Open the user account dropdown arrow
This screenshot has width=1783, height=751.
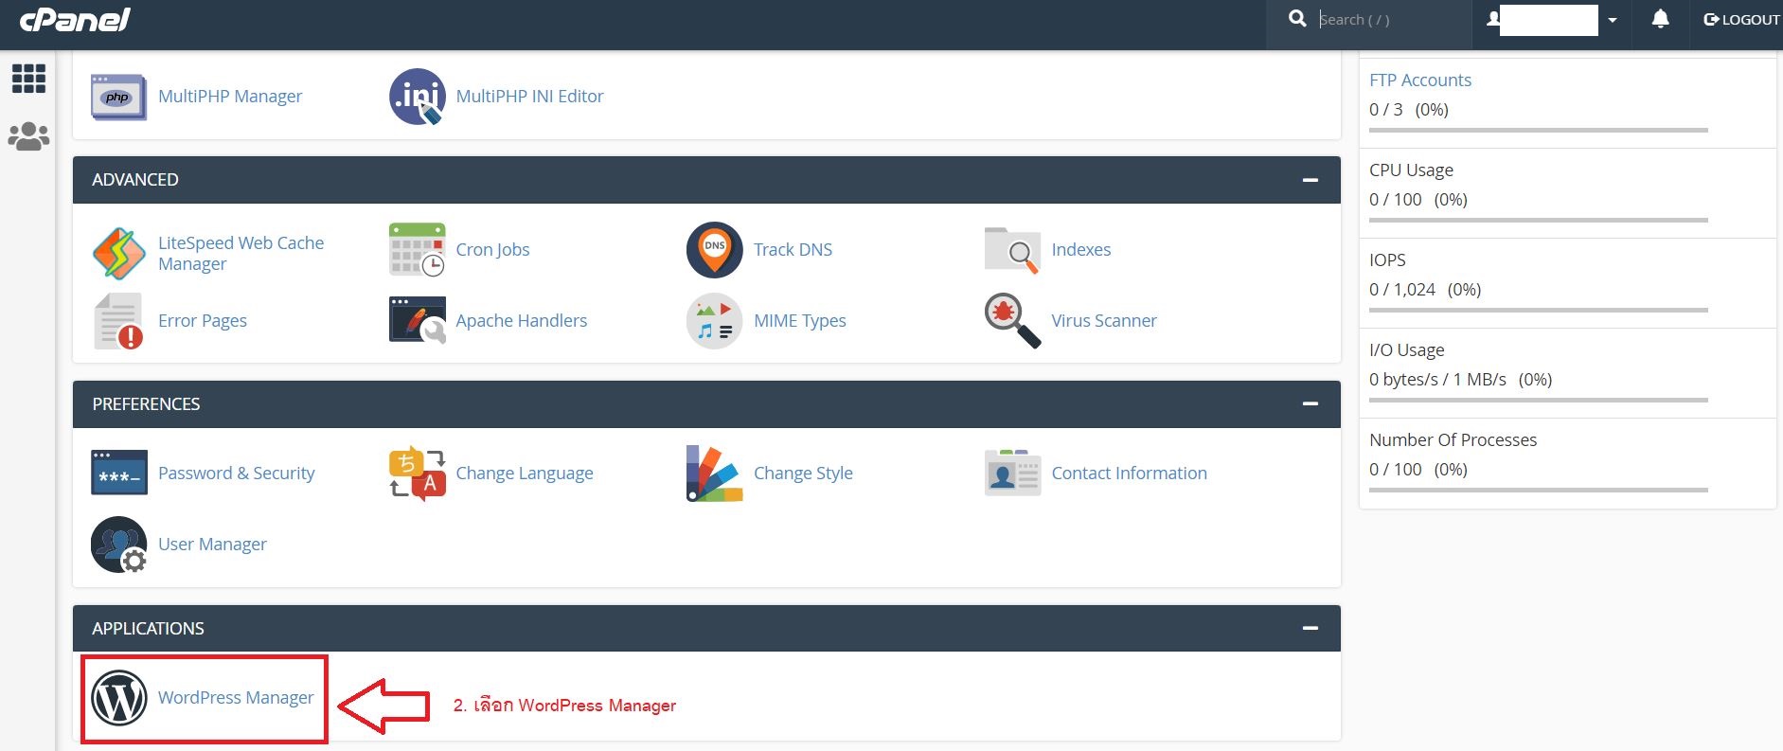coord(1612,20)
